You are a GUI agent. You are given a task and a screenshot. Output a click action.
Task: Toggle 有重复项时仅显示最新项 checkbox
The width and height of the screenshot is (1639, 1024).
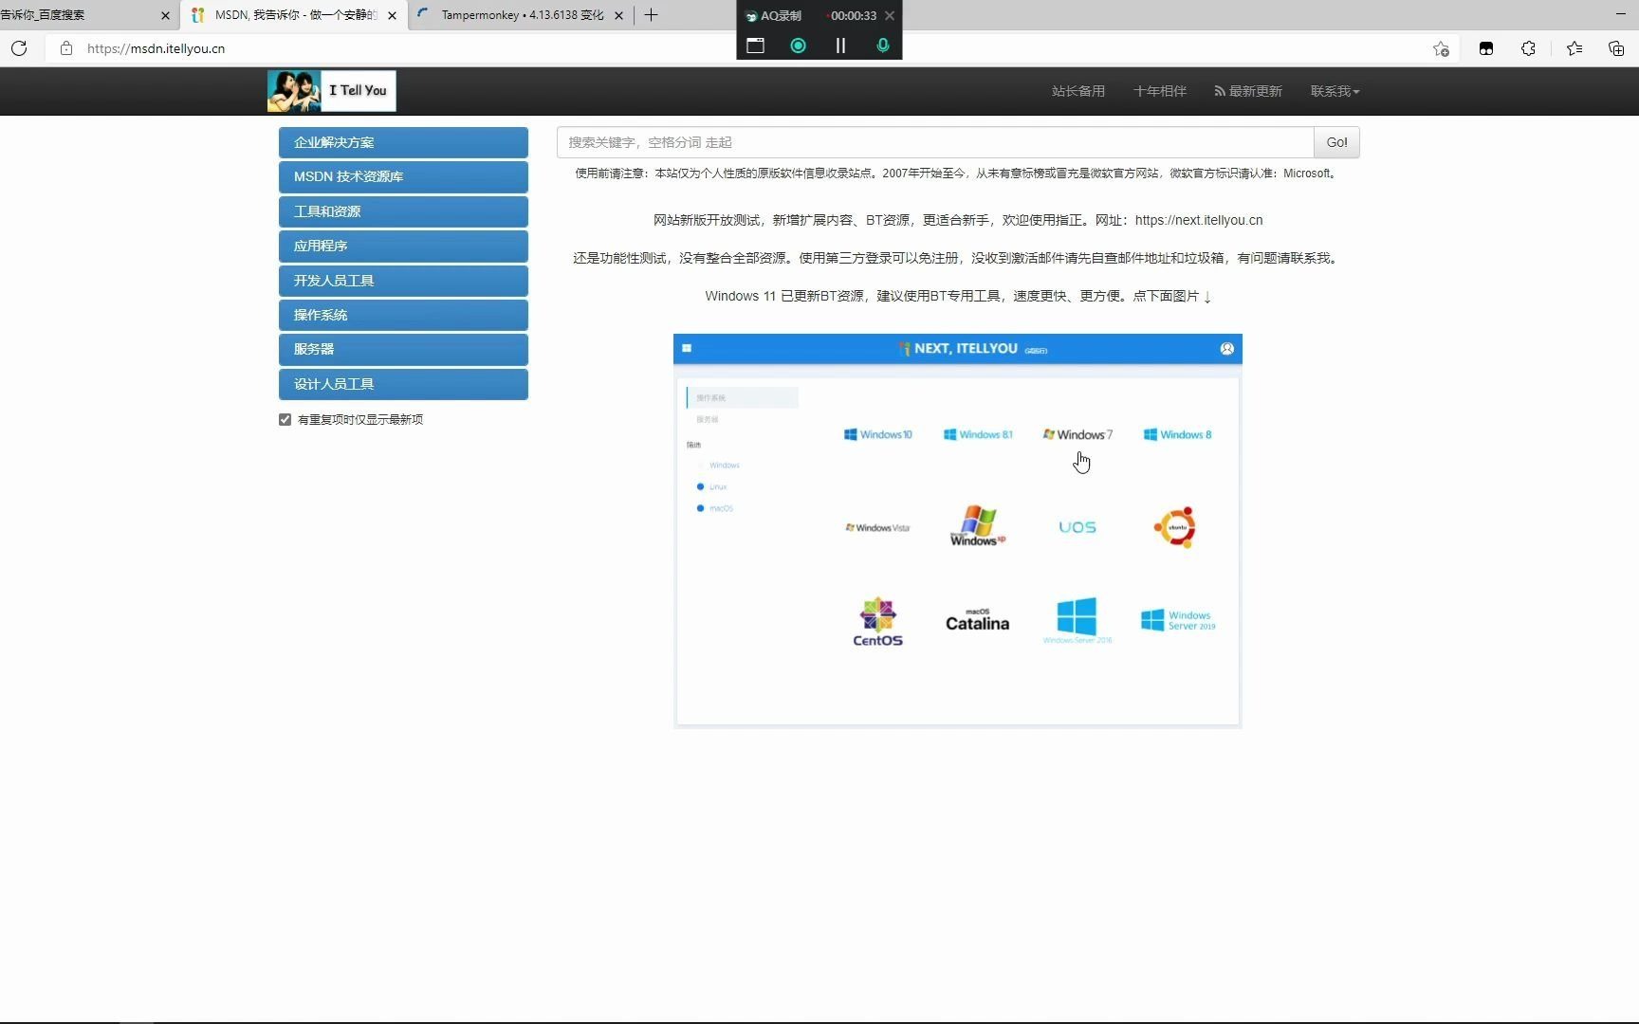coord(285,419)
